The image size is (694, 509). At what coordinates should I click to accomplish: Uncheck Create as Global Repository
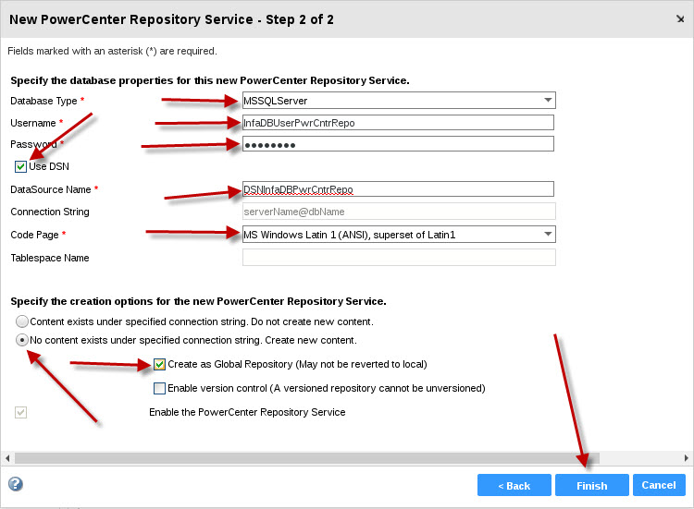[159, 364]
